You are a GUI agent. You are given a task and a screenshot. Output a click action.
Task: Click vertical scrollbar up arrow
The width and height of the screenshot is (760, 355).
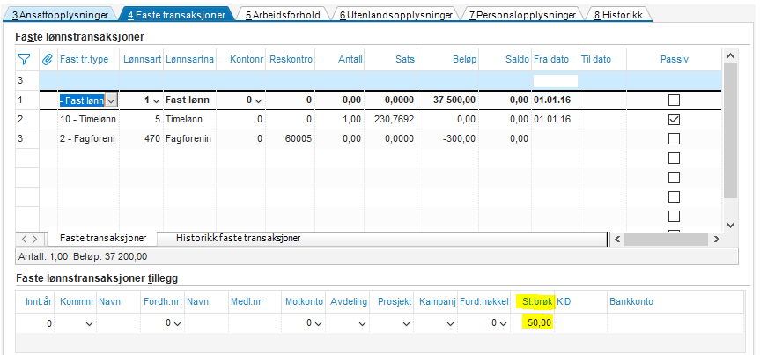point(731,54)
